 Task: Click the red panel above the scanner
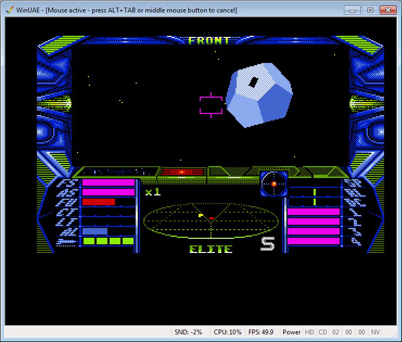(182, 172)
